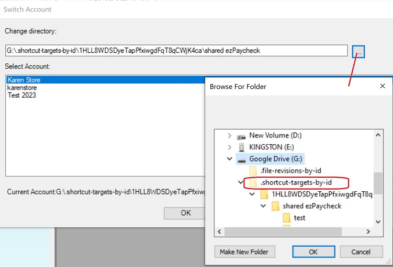
Task: Select the karenstore account in the list
Action: (x=22, y=88)
